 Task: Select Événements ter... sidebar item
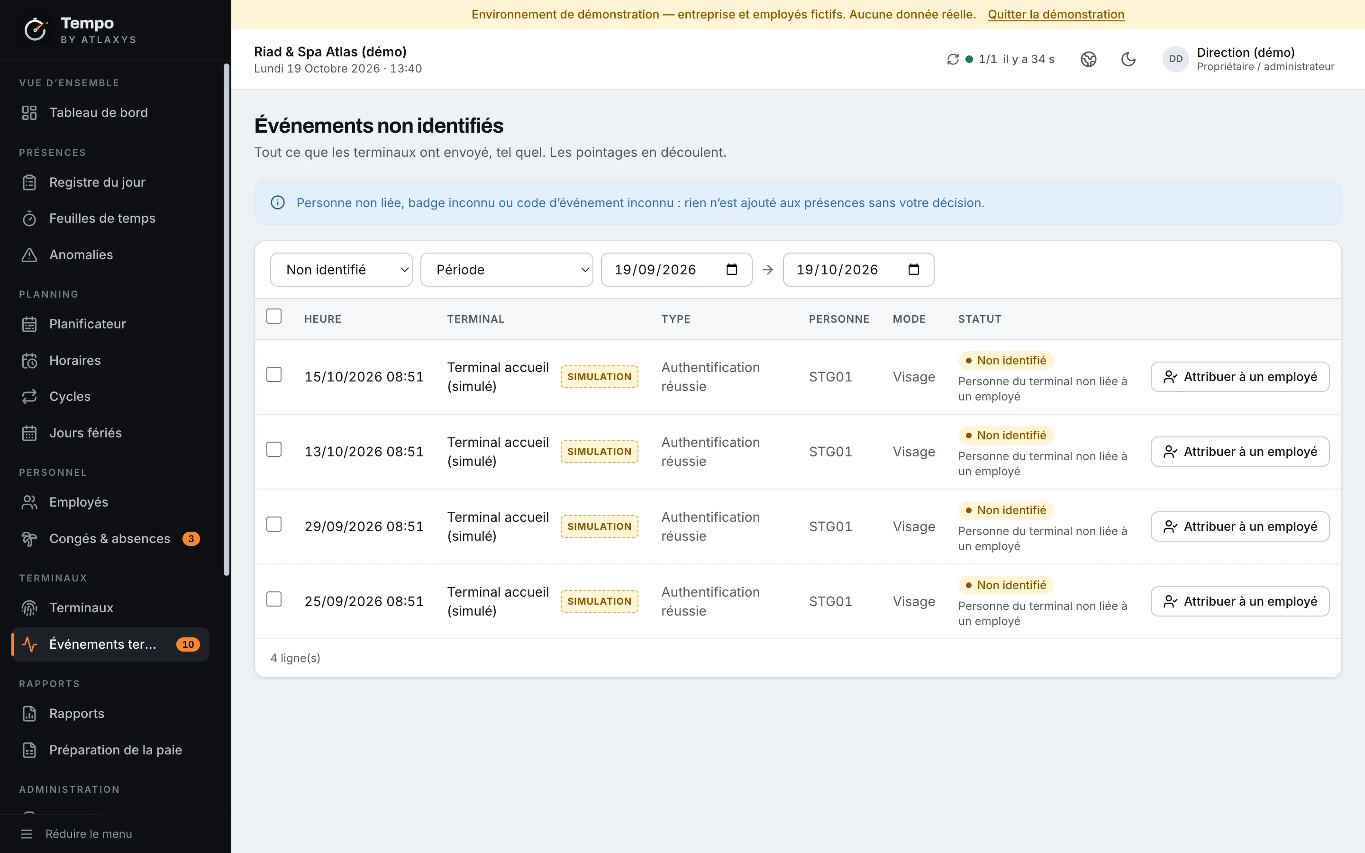click(x=110, y=644)
